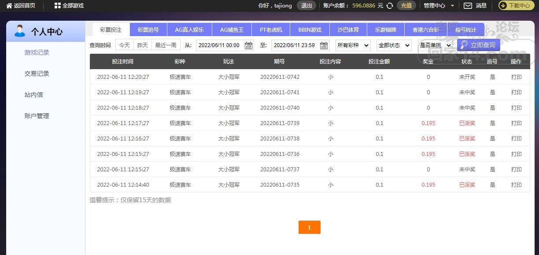The height and width of the screenshot is (255, 539).
Task: Open the 是否单挑 dropdown
Action: click(x=435, y=45)
